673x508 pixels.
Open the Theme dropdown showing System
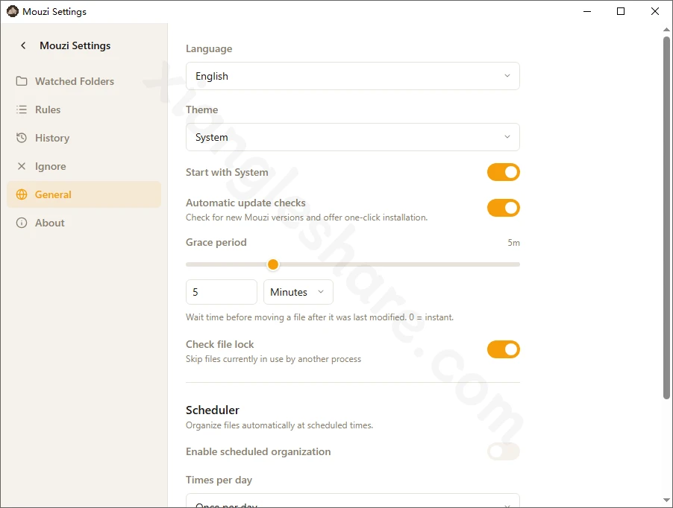click(x=353, y=137)
